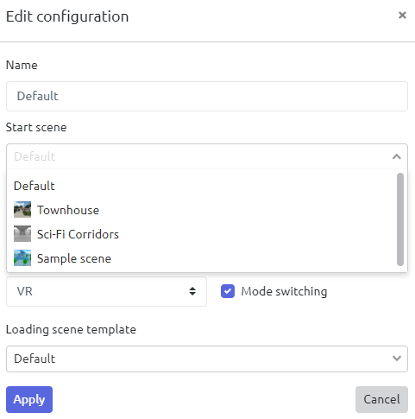Click the Name input field
Screen dimensions: 415x419
tap(207, 96)
